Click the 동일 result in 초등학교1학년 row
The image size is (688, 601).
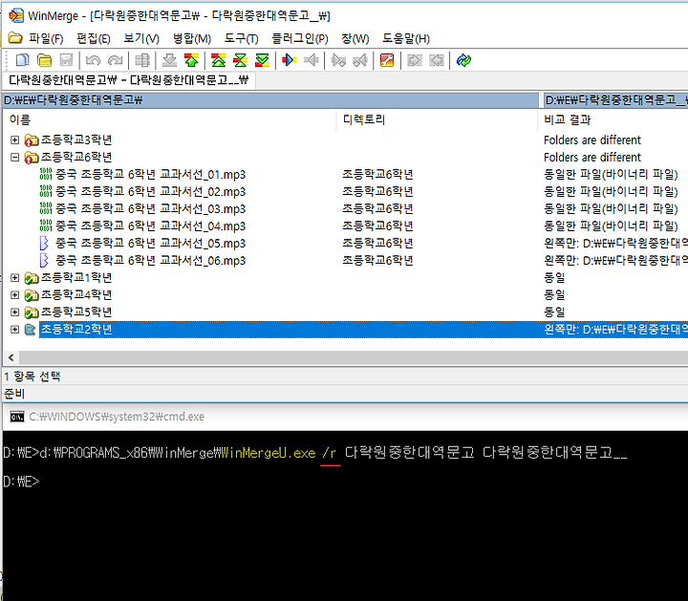point(554,278)
